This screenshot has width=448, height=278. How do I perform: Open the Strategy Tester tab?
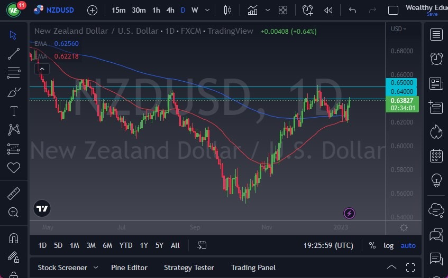pyautogui.click(x=189, y=267)
